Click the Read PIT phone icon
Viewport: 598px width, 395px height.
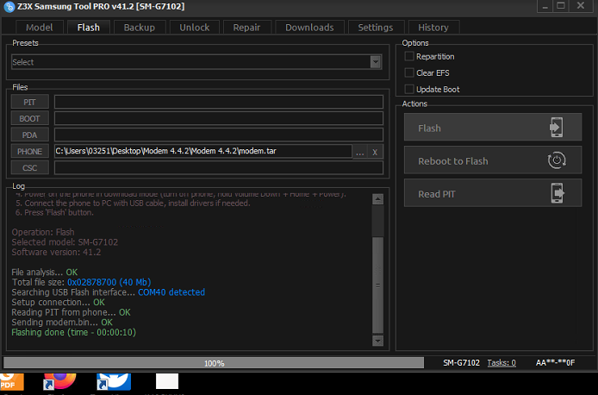coord(558,193)
